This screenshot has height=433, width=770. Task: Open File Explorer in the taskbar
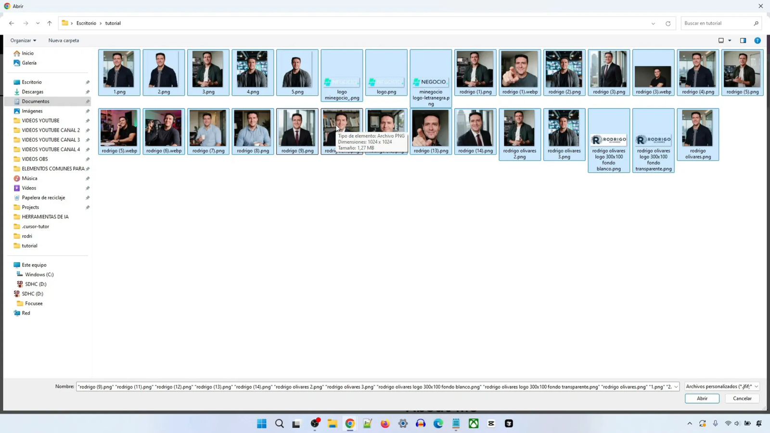coord(332,423)
